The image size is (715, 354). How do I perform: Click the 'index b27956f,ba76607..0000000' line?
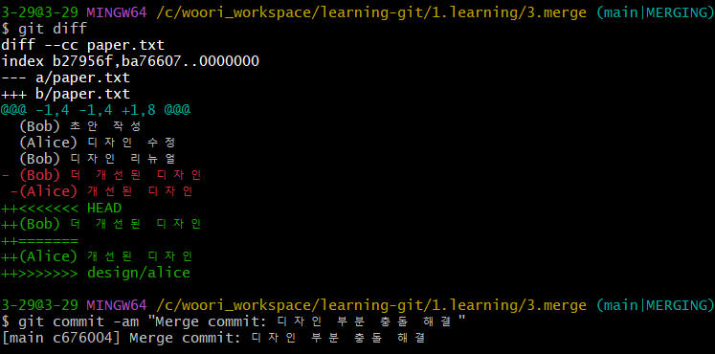pyautogui.click(x=130, y=61)
